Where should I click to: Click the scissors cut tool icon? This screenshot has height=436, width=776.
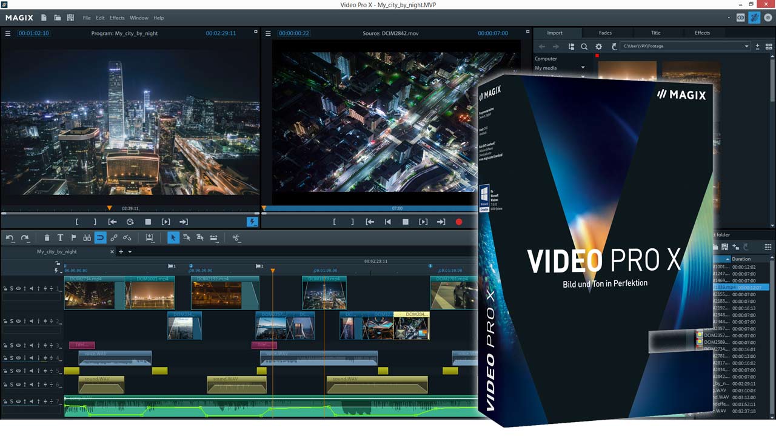[236, 238]
